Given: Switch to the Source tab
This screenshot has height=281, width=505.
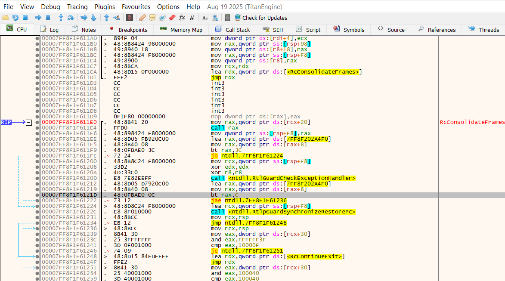Looking at the screenshot, I should [391, 30].
